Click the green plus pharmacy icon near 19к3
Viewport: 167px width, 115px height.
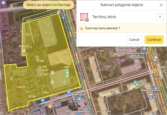coord(137,84)
